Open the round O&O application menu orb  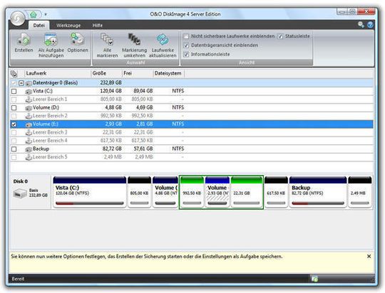point(17,18)
